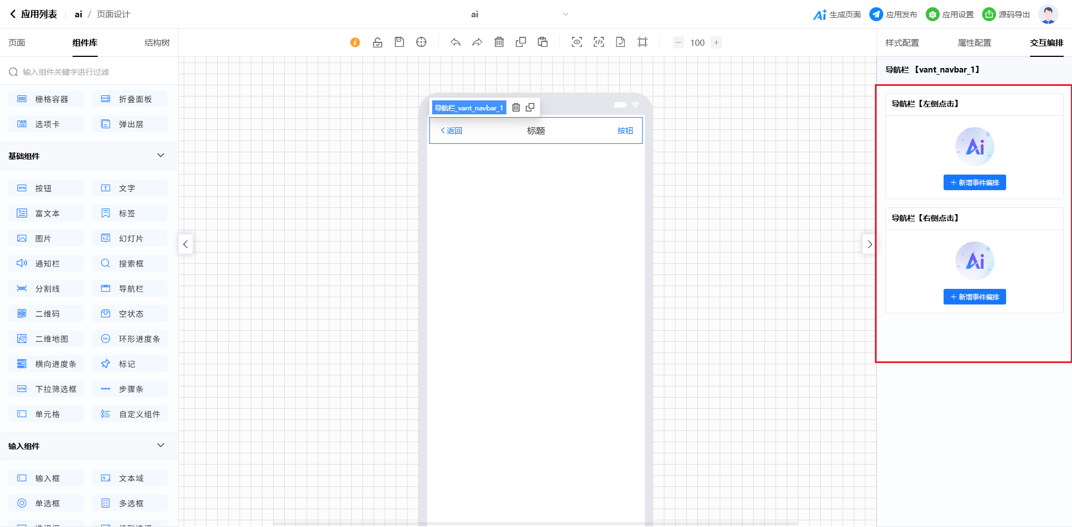Click the redo arrow in the toolbar
The height and width of the screenshot is (527, 1072).
[x=477, y=42]
